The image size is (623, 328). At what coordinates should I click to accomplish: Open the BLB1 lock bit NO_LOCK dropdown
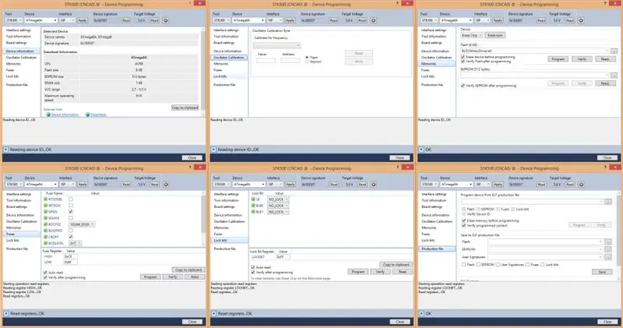pos(278,212)
